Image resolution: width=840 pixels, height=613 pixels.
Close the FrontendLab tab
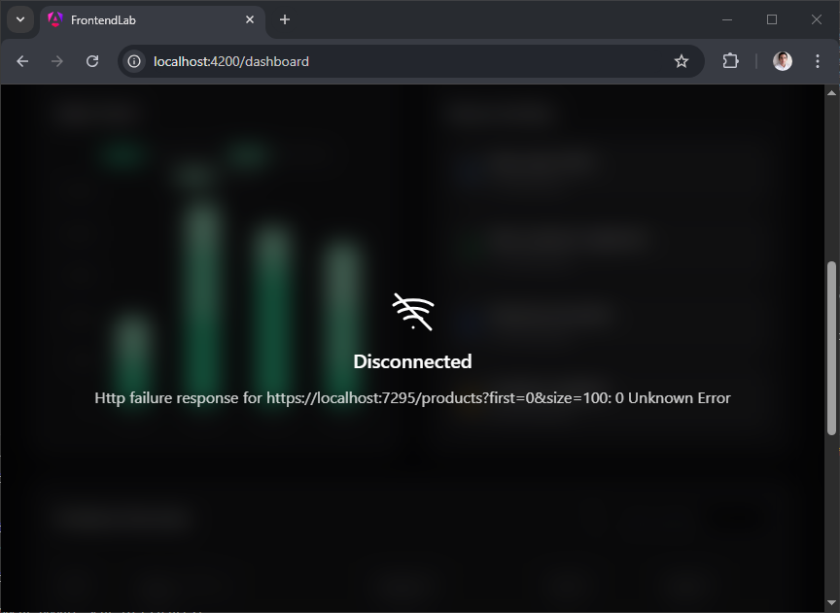coord(250,19)
